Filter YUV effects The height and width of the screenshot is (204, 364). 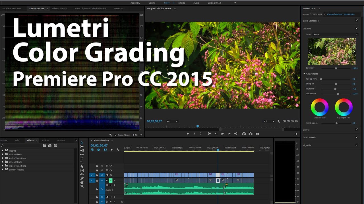(55, 146)
